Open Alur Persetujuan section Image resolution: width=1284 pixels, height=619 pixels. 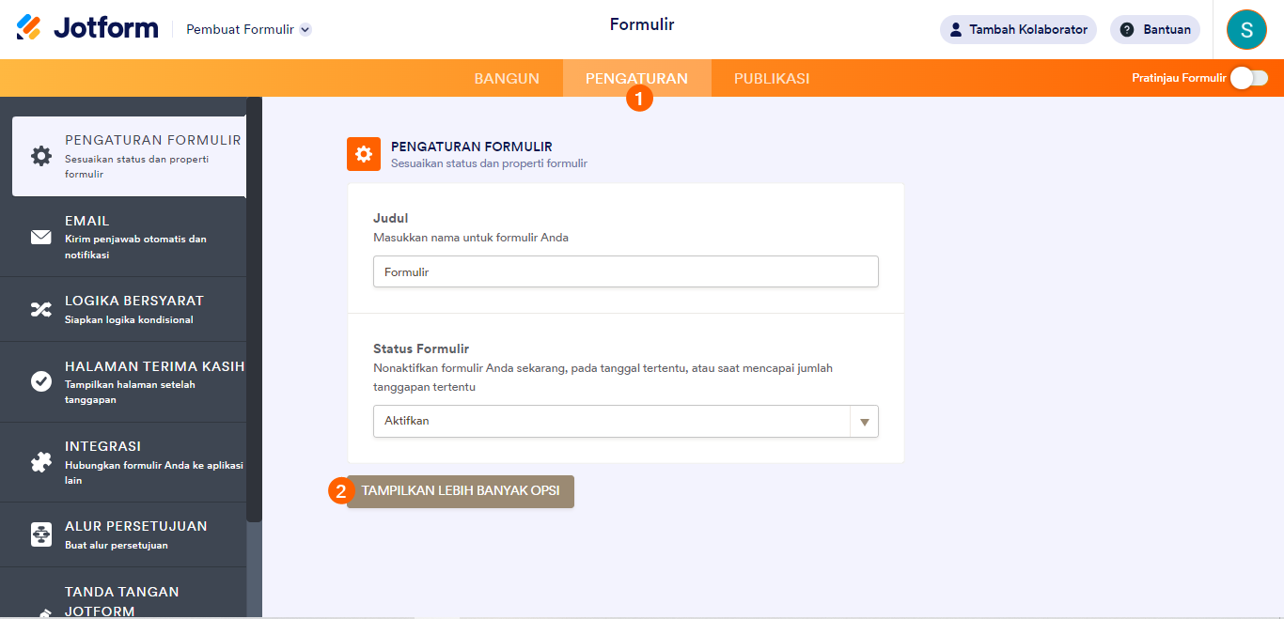123,534
